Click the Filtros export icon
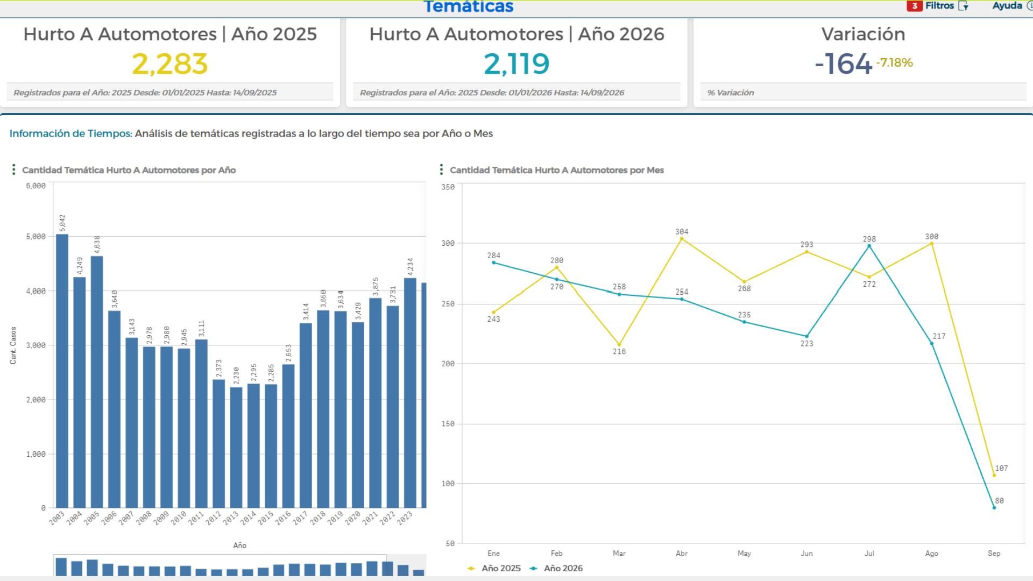Screen dimensions: 1033x581 964,6
